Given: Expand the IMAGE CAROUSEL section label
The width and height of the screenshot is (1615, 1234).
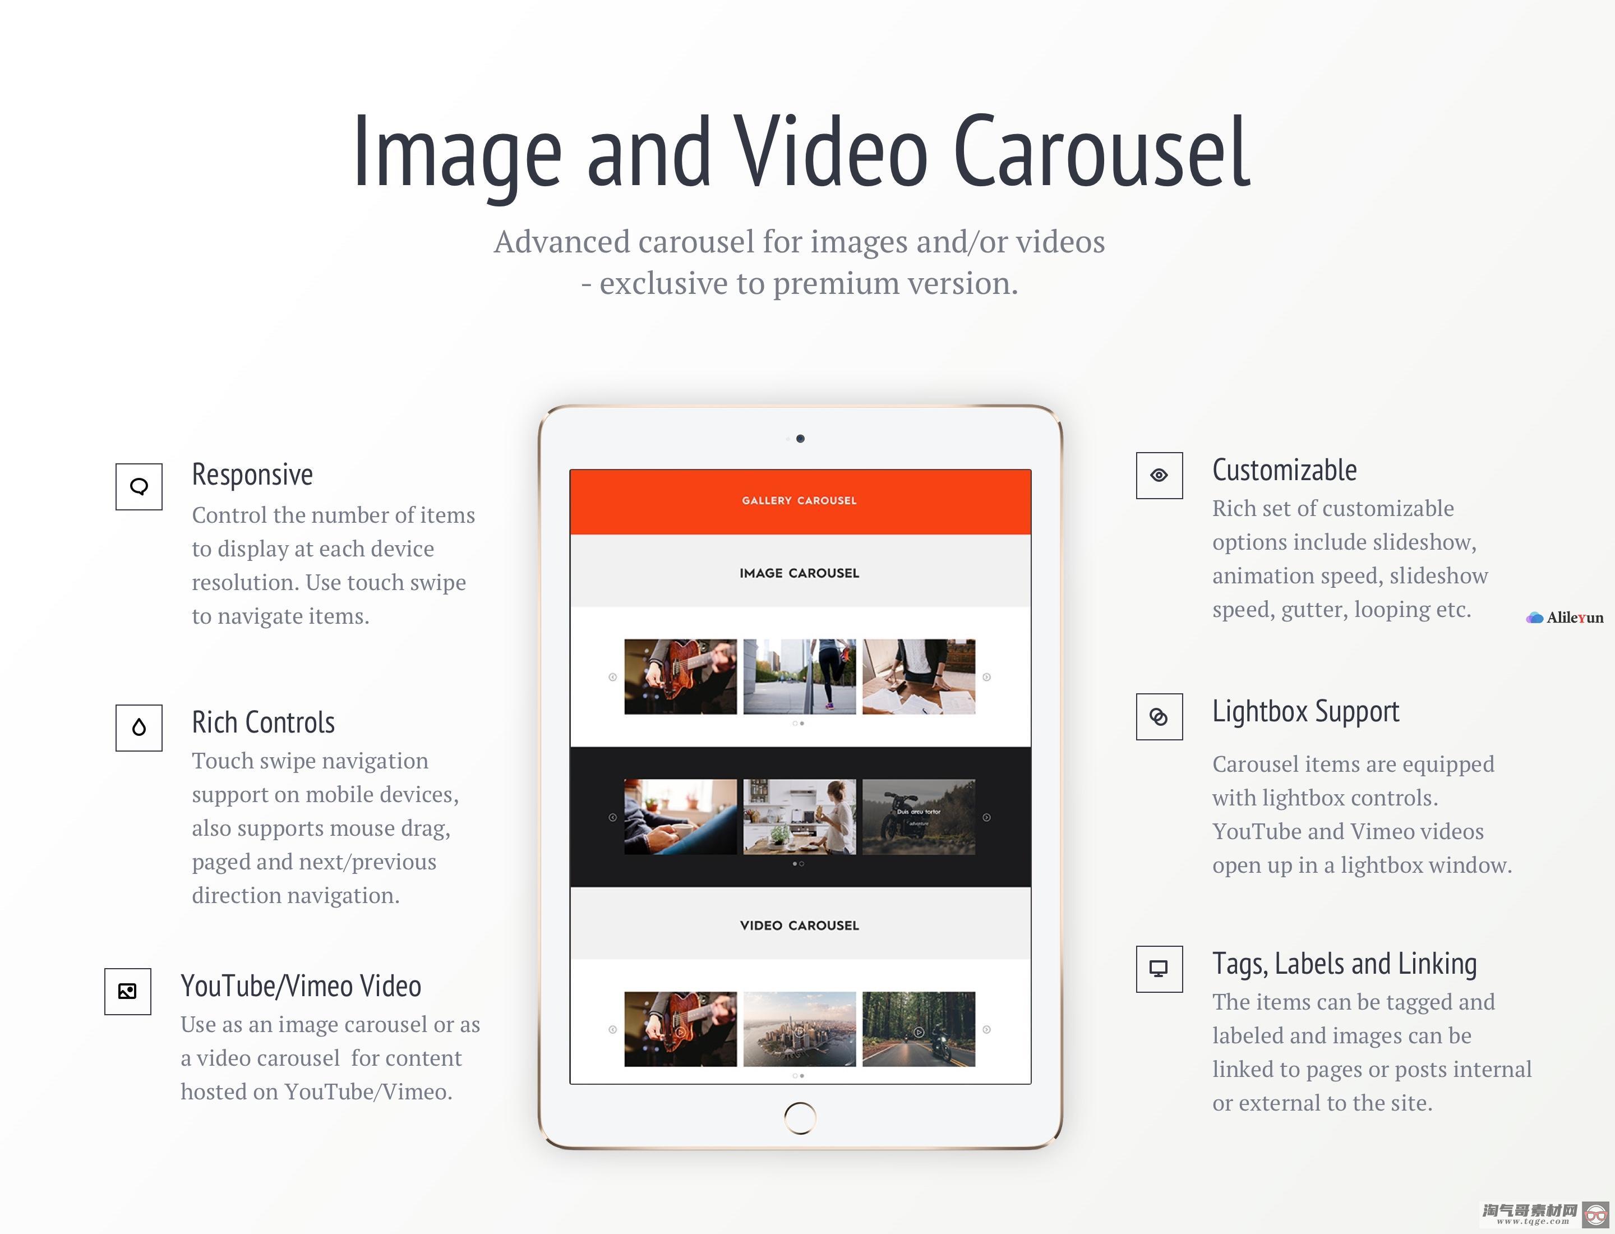Looking at the screenshot, I should coord(800,572).
